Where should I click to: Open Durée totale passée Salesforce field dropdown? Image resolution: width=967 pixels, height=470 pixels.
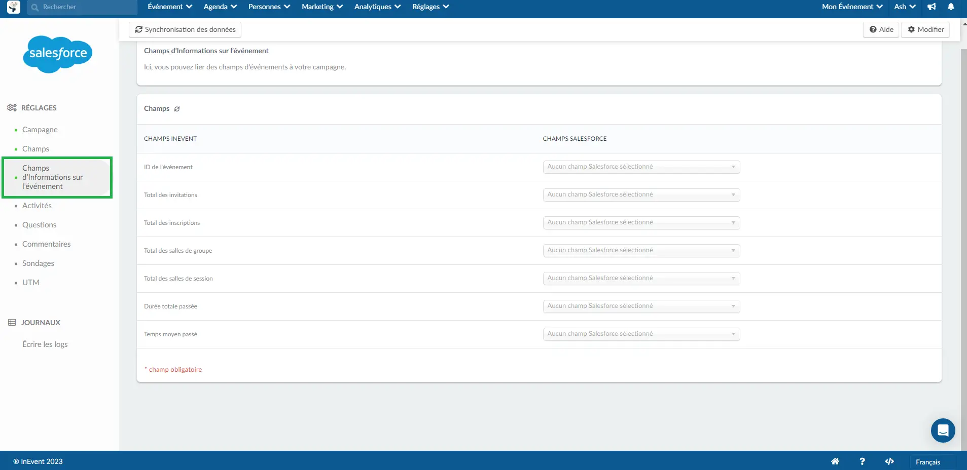tap(641, 306)
